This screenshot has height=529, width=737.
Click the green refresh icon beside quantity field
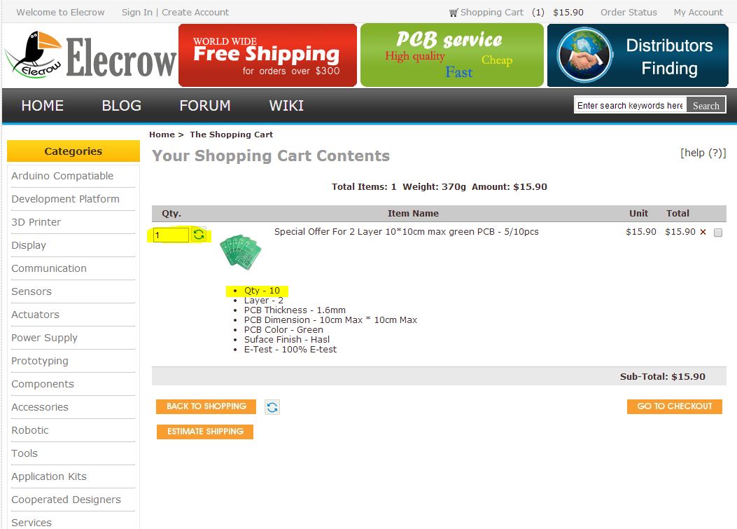tap(199, 235)
